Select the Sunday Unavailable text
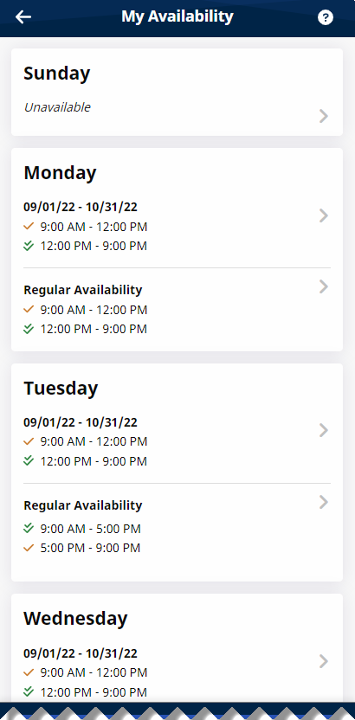 pyautogui.click(x=57, y=107)
